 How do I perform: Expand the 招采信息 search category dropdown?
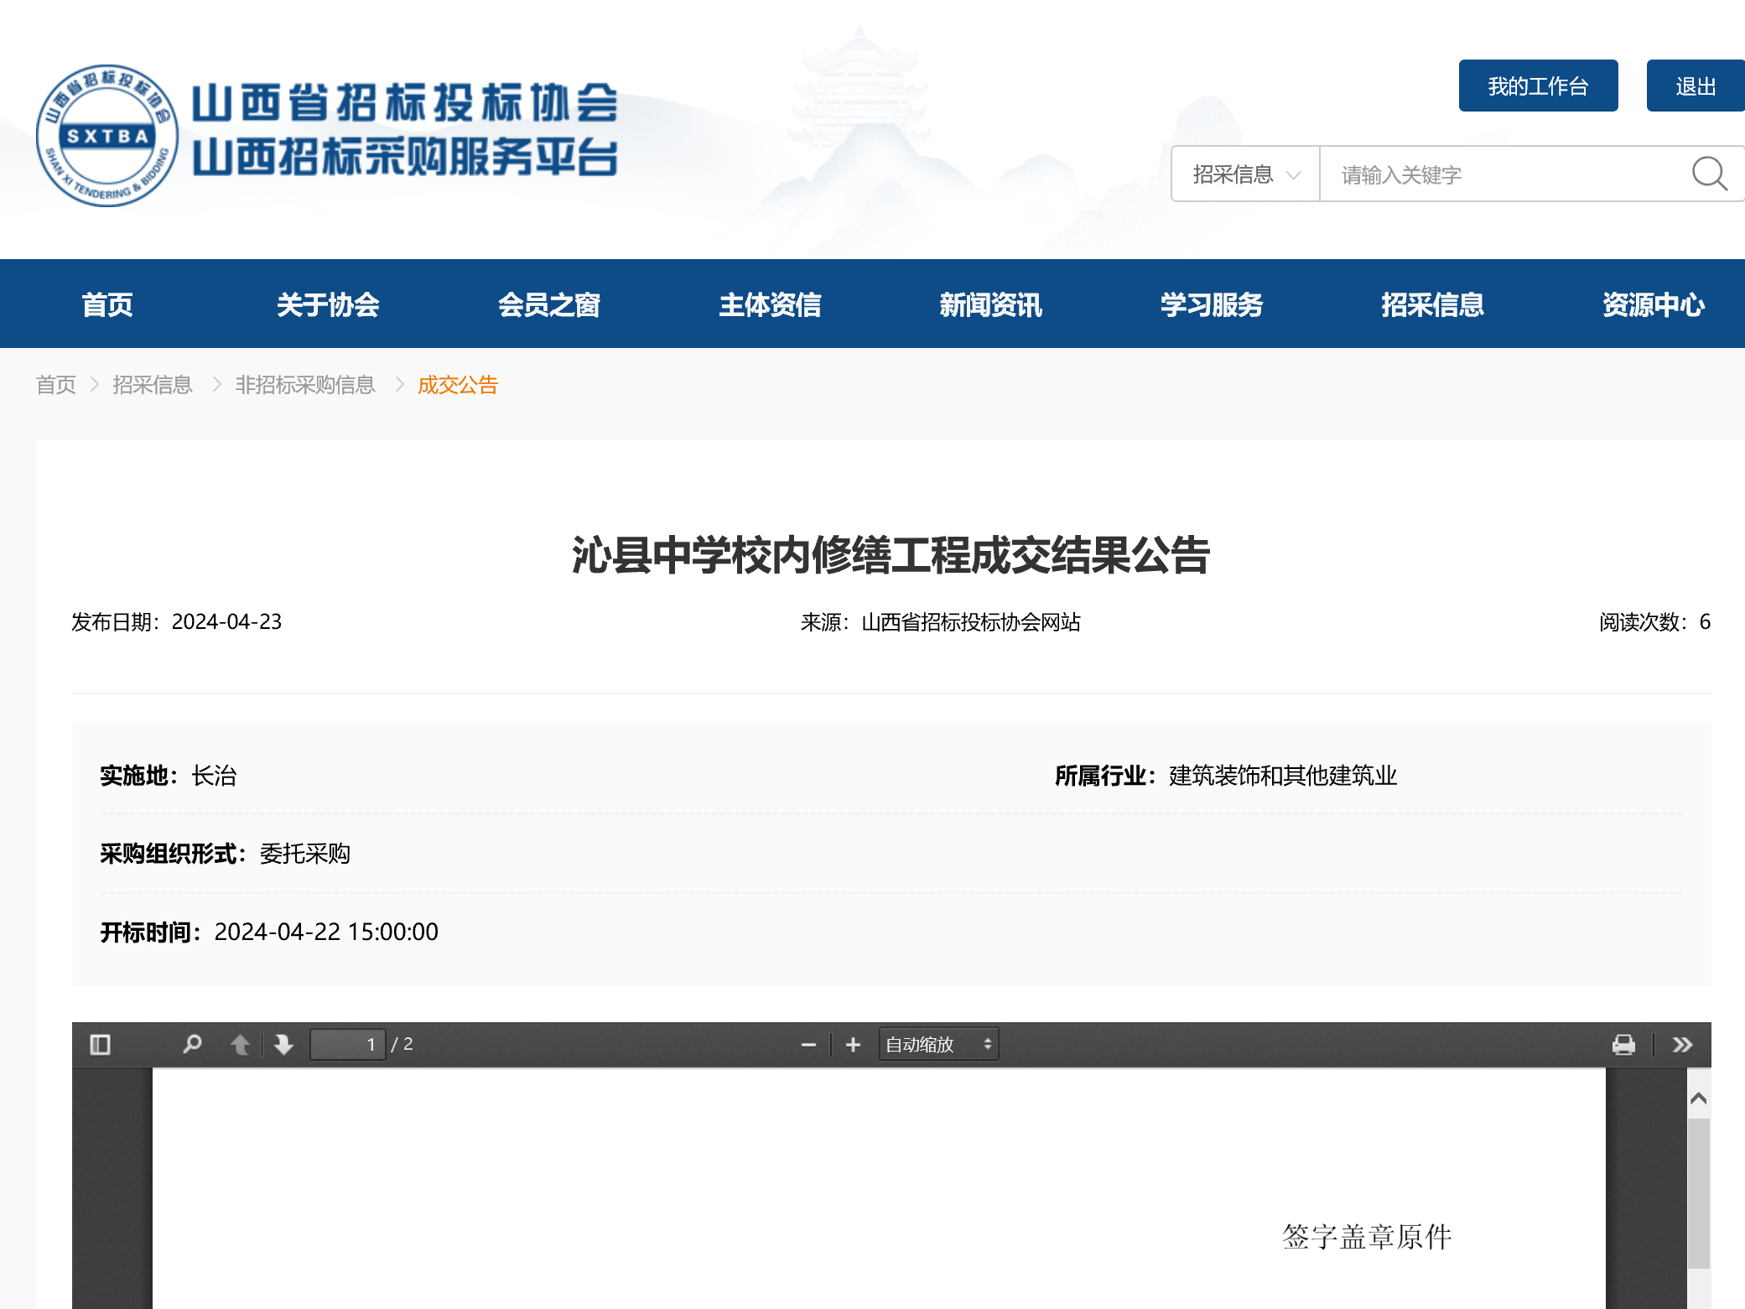coord(1245,174)
